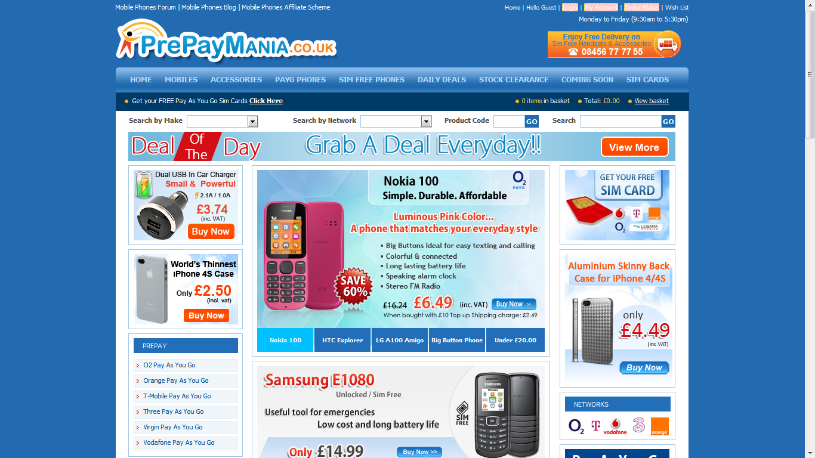This screenshot has height=458, width=815.
Task: Go to Stock Clearance in navigation bar
Action: pos(514,79)
